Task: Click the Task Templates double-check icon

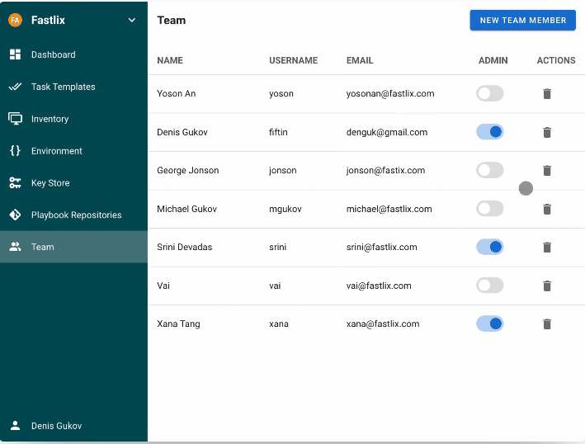Action: point(16,87)
